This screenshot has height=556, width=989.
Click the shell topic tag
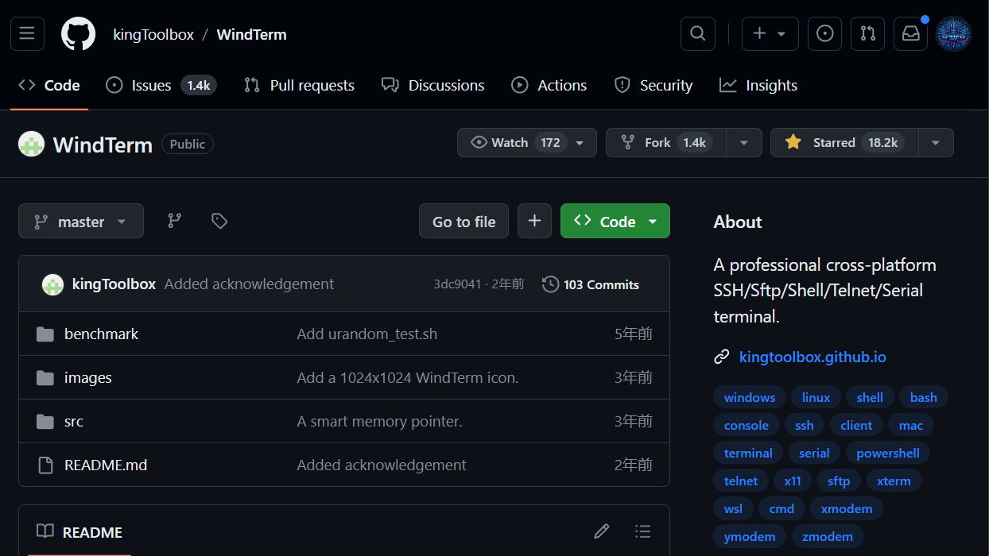(870, 398)
